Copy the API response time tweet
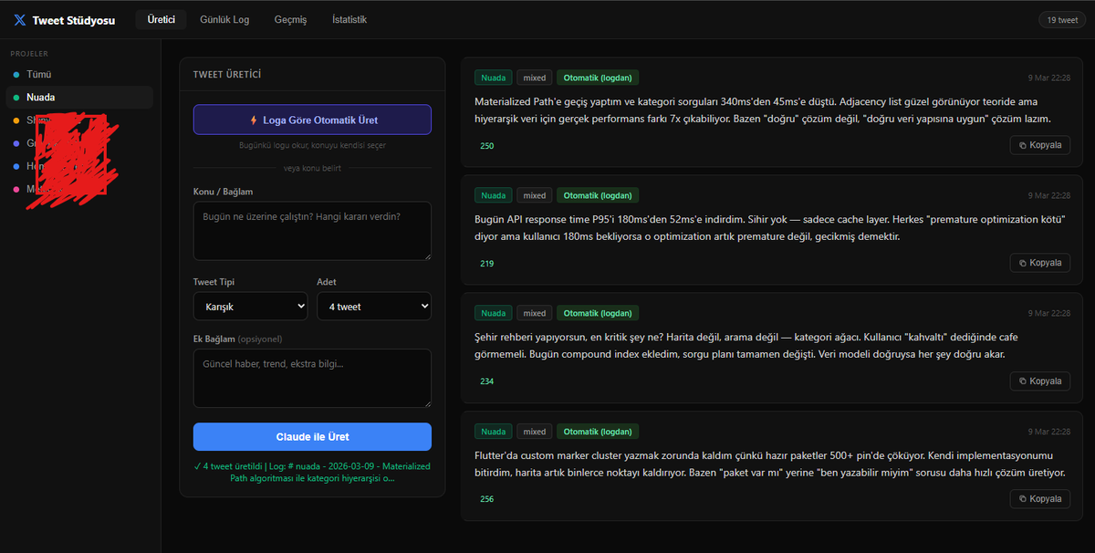Screen dimensions: 1095x553 point(1039,263)
